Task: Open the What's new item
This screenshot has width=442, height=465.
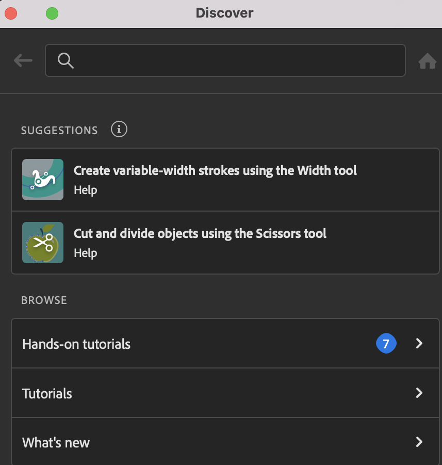Action: click(x=56, y=442)
